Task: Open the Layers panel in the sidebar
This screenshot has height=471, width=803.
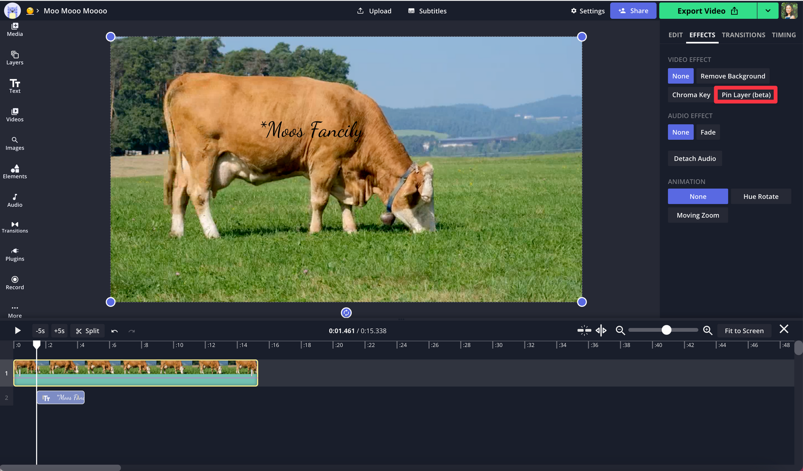Action: point(15,57)
